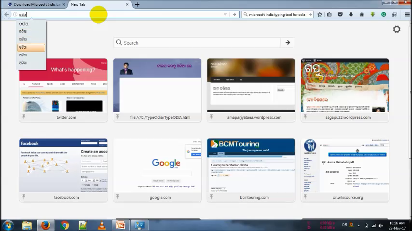Submit the toolbar search with its arrow

point(310,14)
